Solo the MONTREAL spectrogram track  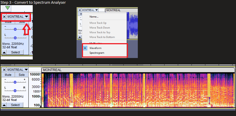tap(22, 75)
